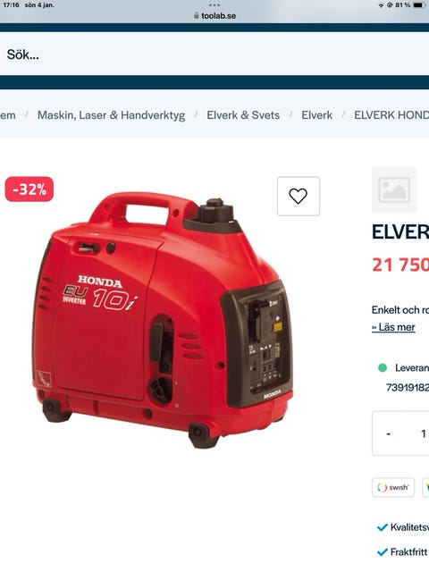The height and width of the screenshot is (572, 429).
Task: Navigate to Elverk breadcrumb category
Action: pyautogui.click(x=316, y=115)
